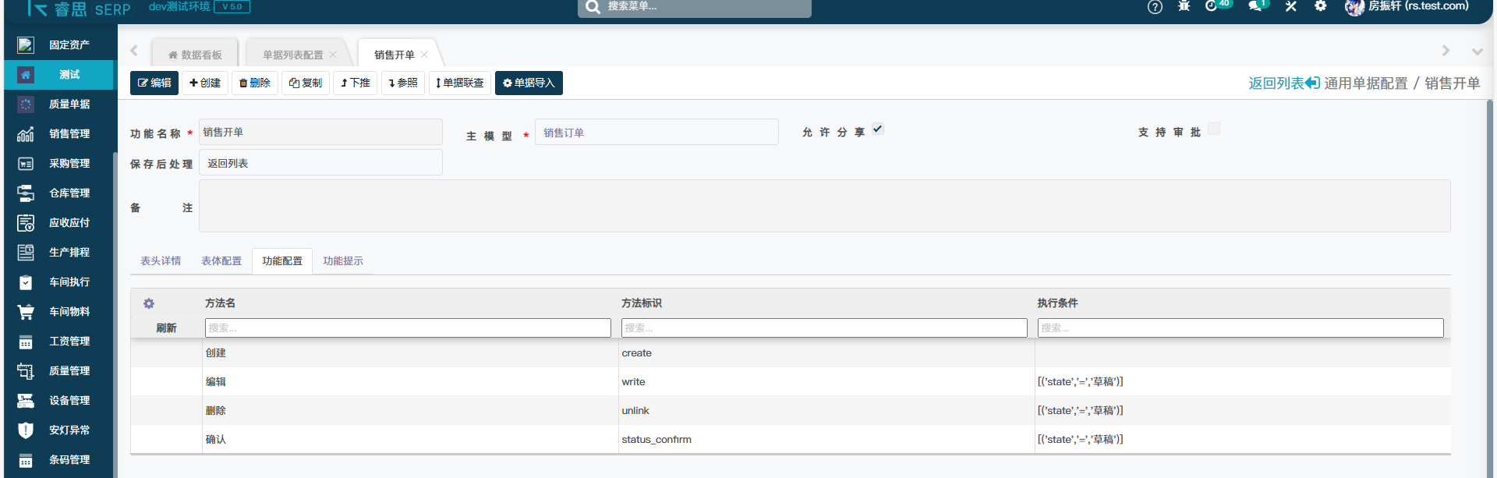
Task: Toggle the 允许分享 checkbox
Action: pos(878,129)
